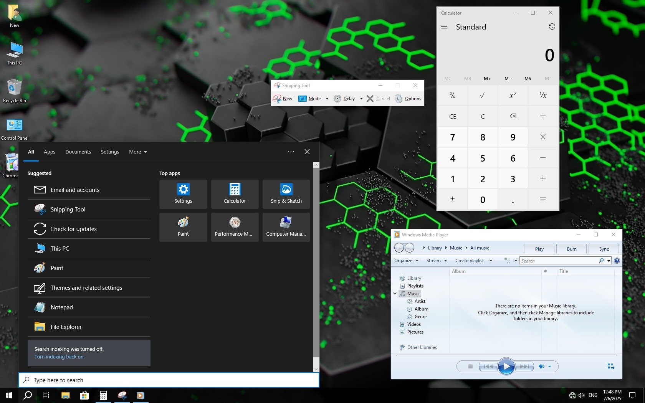Open the Snipping Tool Mode dropdown arrow

[x=327, y=99]
